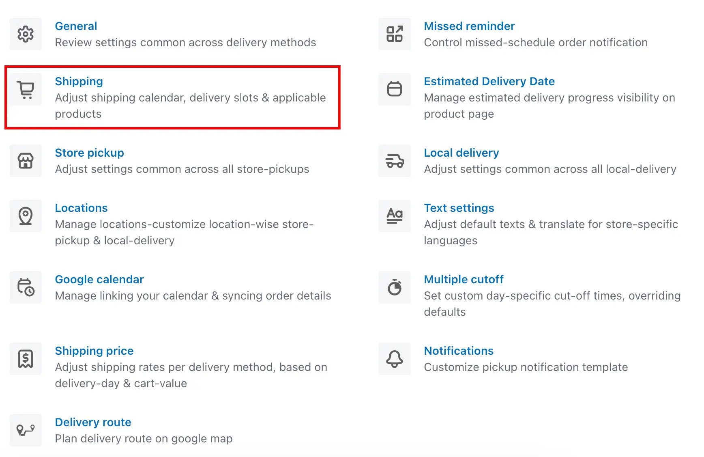Screen dimensions: 704x457
Task: Open the Multiple cutoff link
Action: (x=464, y=279)
